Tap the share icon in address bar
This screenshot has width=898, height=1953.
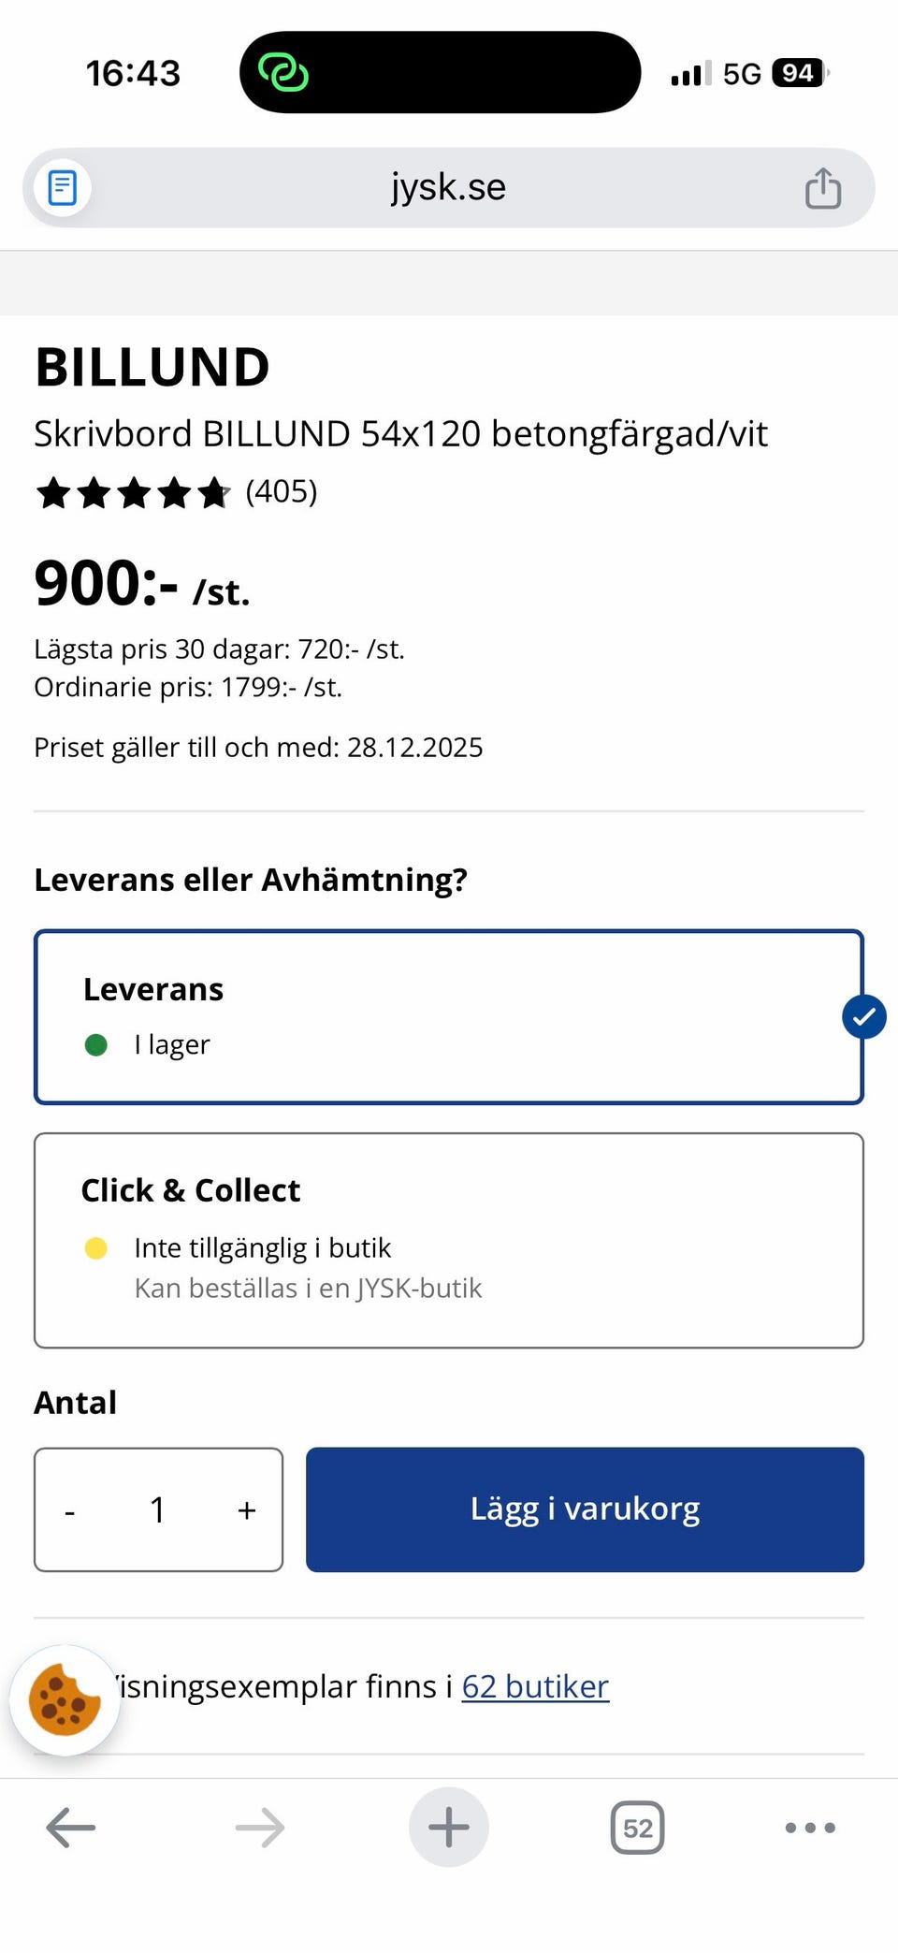click(822, 188)
